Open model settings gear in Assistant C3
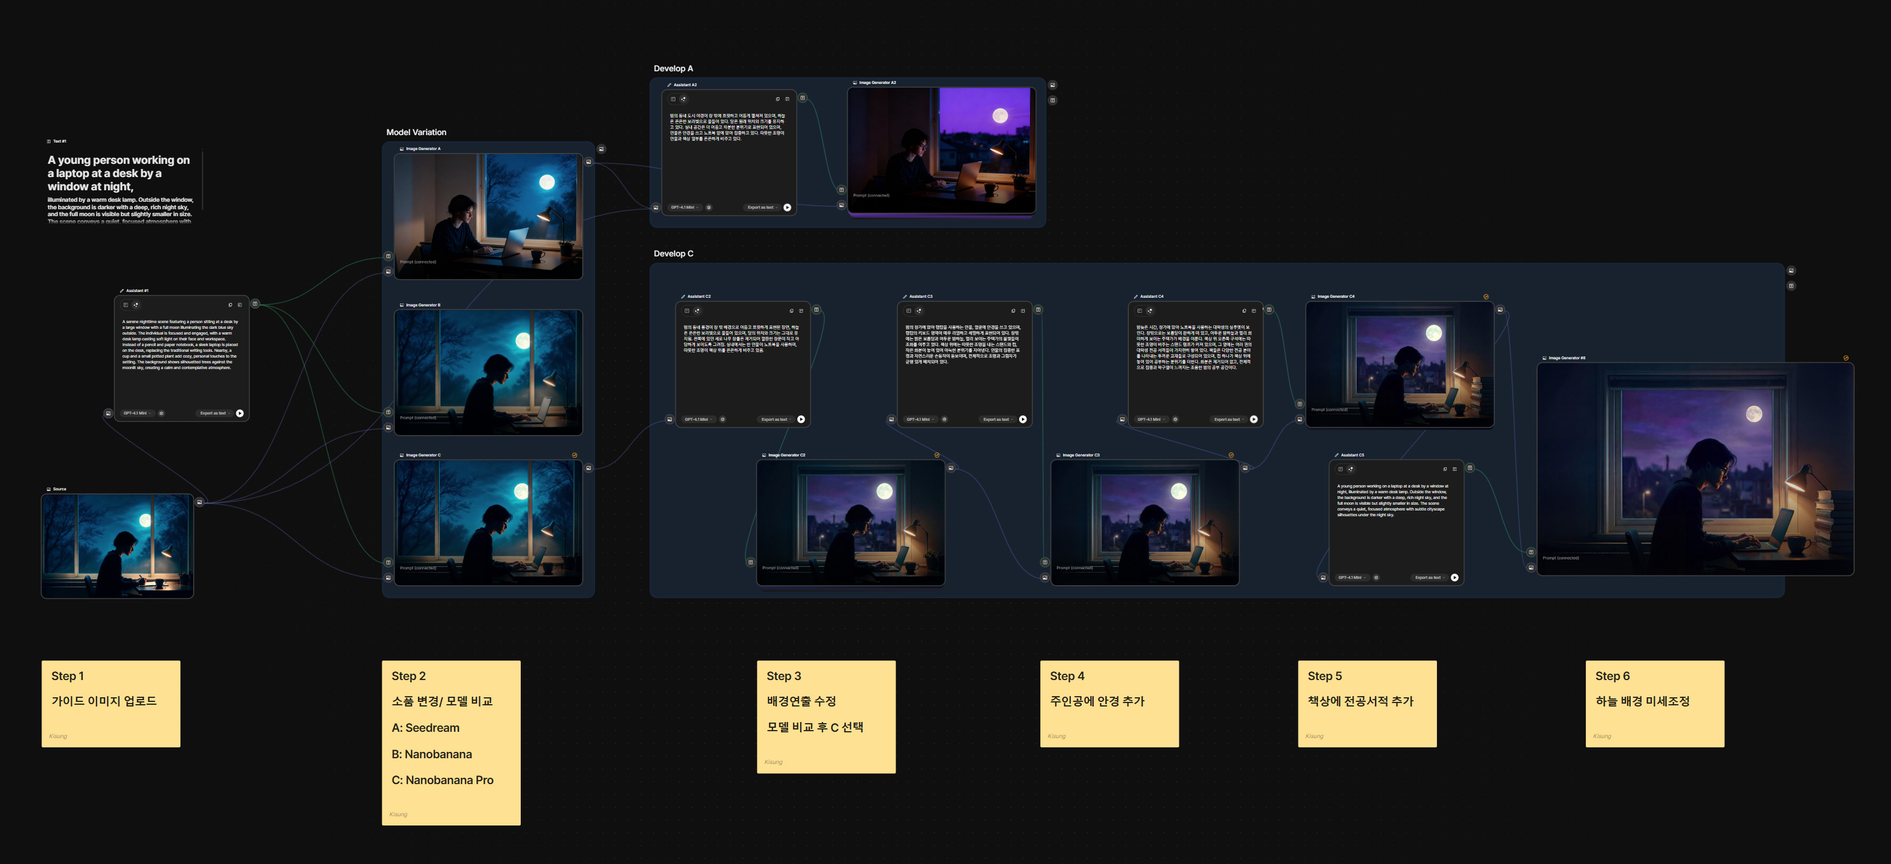 click(944, 420)
